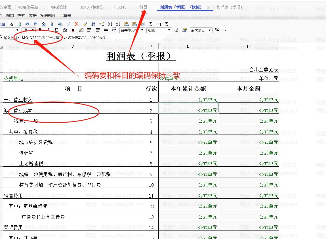Open the 格式 menu

21,16
